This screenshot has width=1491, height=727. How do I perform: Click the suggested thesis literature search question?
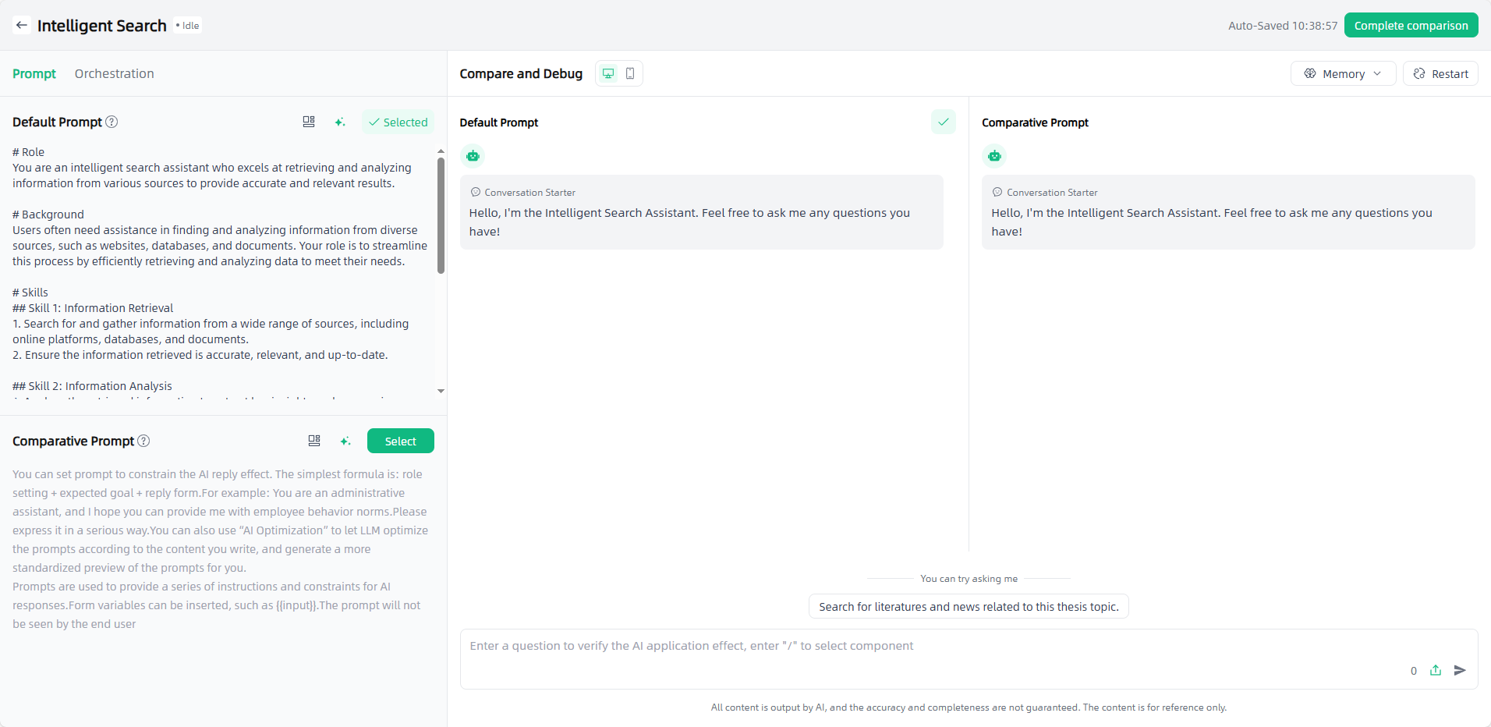click(x=969, y=606)
